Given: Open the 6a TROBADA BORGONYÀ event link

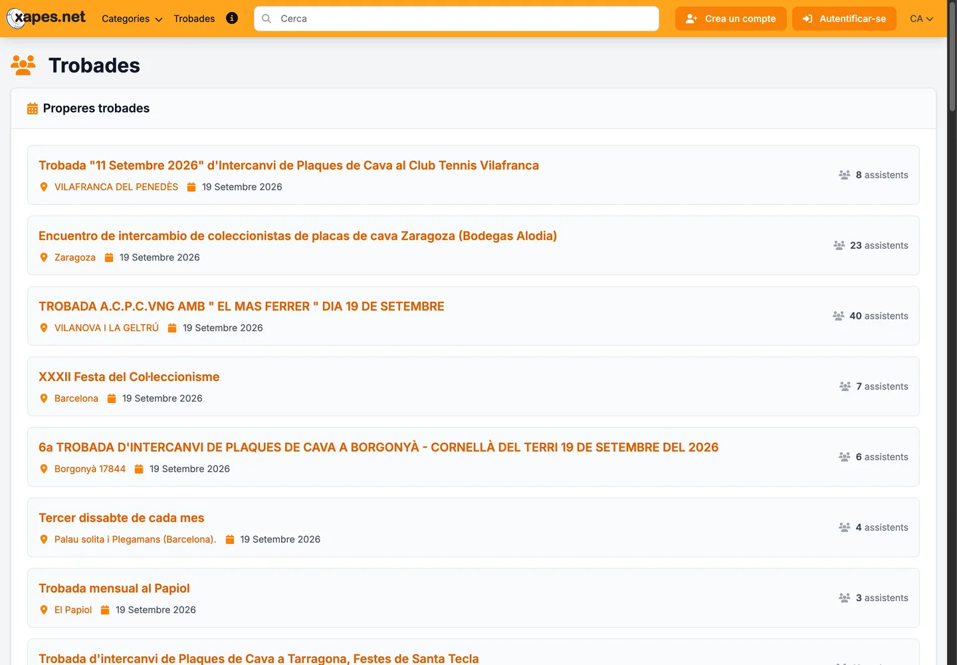Looking at the screenshot, I should (379, 448).
